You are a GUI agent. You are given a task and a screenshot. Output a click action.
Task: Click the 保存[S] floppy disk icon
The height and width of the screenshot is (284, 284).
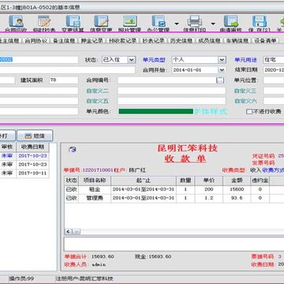tap(260, 24)
